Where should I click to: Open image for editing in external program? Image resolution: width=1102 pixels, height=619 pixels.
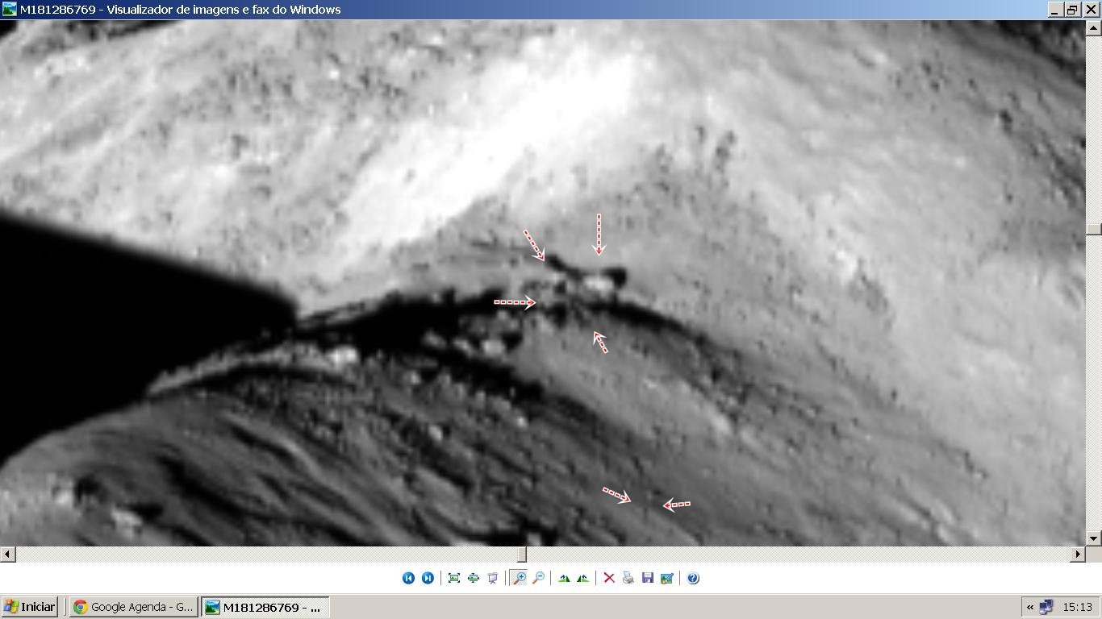coord(667,578)
